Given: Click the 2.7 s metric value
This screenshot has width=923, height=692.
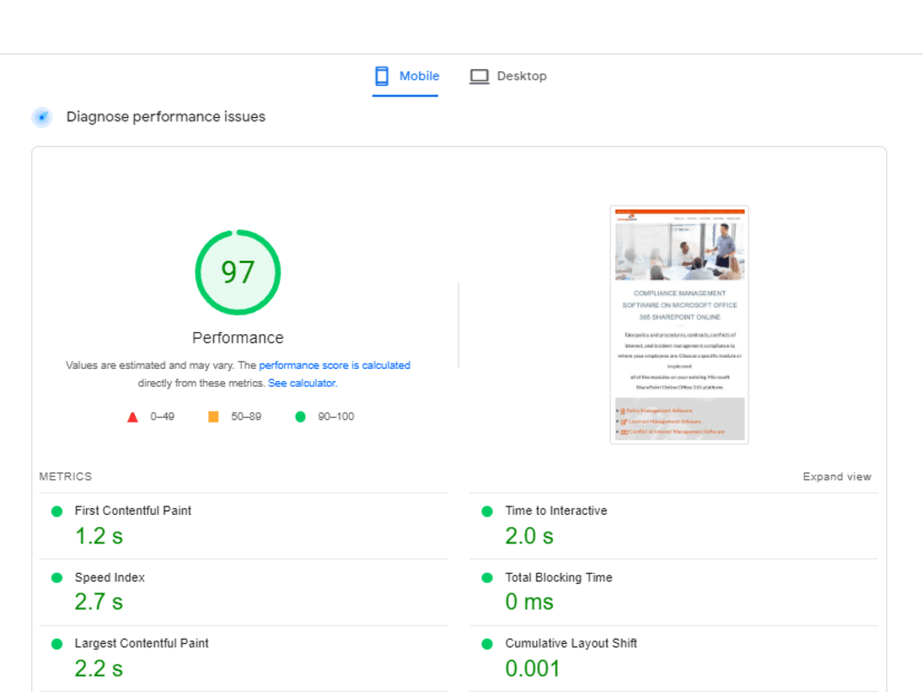Looking at the screenshot, I should coord(99,602).
